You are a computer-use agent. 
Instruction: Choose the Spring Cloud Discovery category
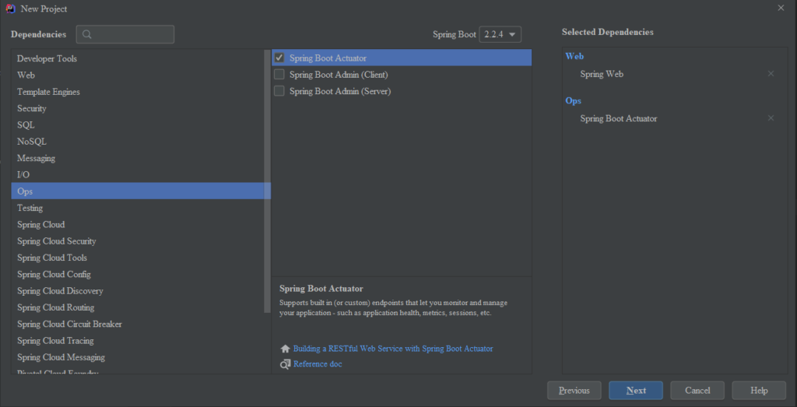[60, 291]
